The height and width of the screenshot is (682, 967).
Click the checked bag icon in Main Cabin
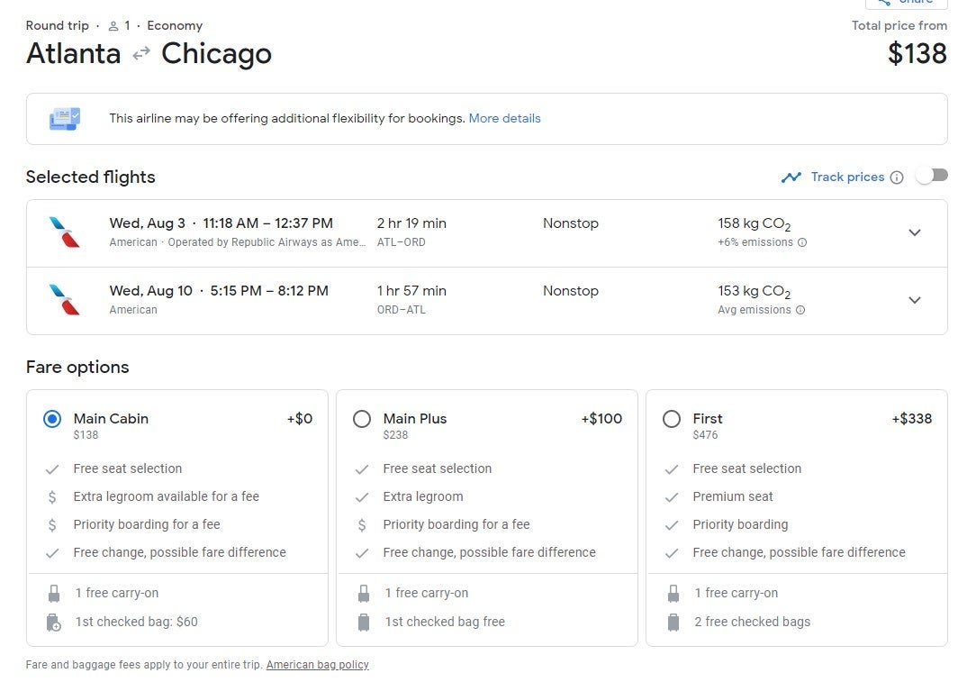[53, 622]
